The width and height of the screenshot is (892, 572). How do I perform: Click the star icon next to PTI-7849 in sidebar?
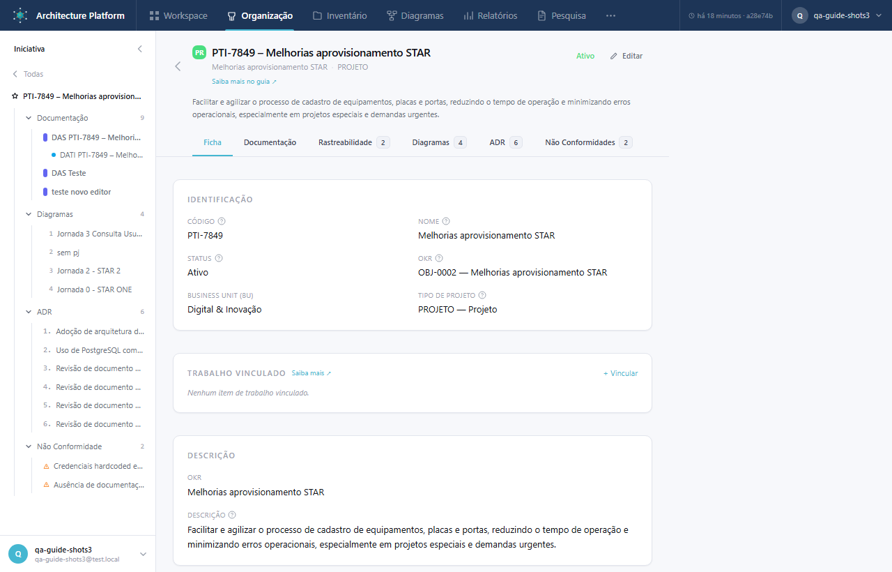point(15,96)
